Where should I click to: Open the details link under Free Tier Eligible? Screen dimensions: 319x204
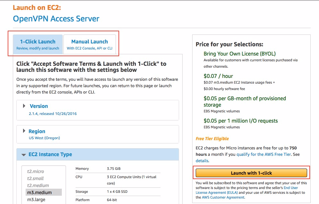click(x=202, y=161)
